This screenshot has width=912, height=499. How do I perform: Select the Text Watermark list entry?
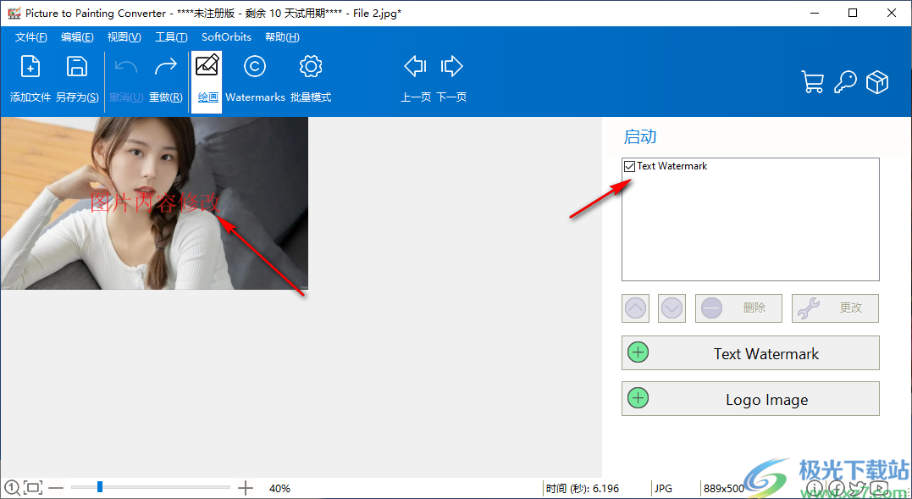point(672,166)
